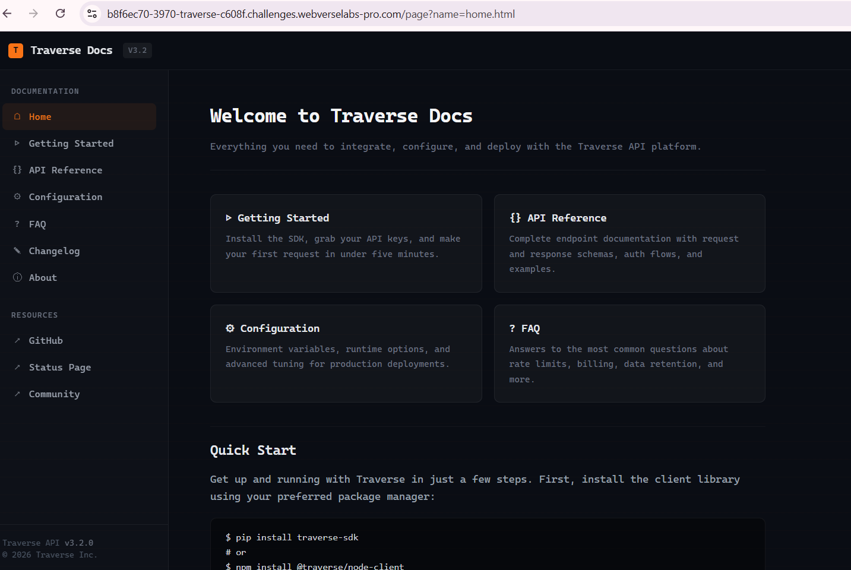Viewport: 851px width, 570px height.
Task: Open the Getting Started card
Action: click(346, 243)
